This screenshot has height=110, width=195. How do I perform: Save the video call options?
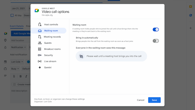pos(154,100)
